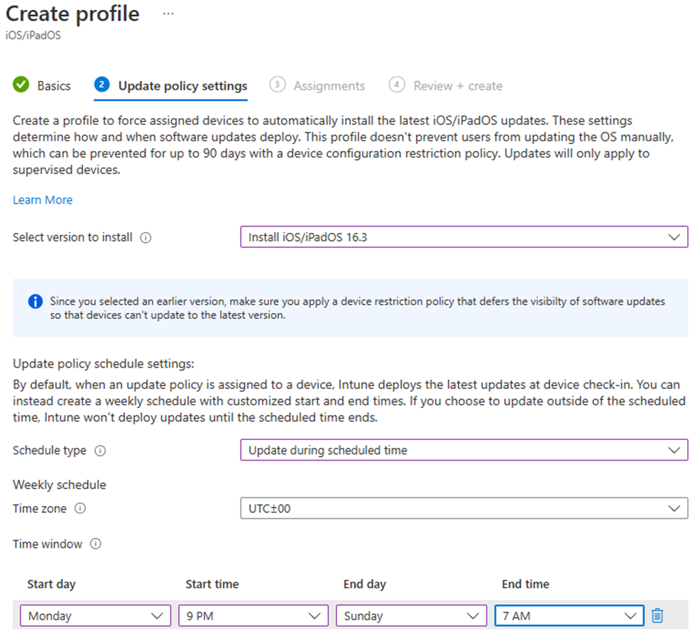Viewport: 692px width, 631px height.
Task: Click info icon next to Schedule type
Action: coord(100,451)
